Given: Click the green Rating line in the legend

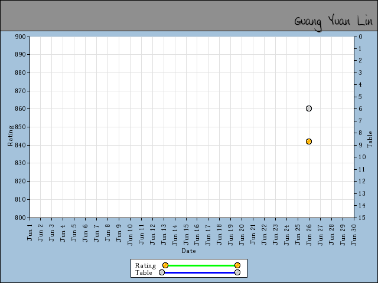Looking at the screenshot, I should [x=201, y=265].
